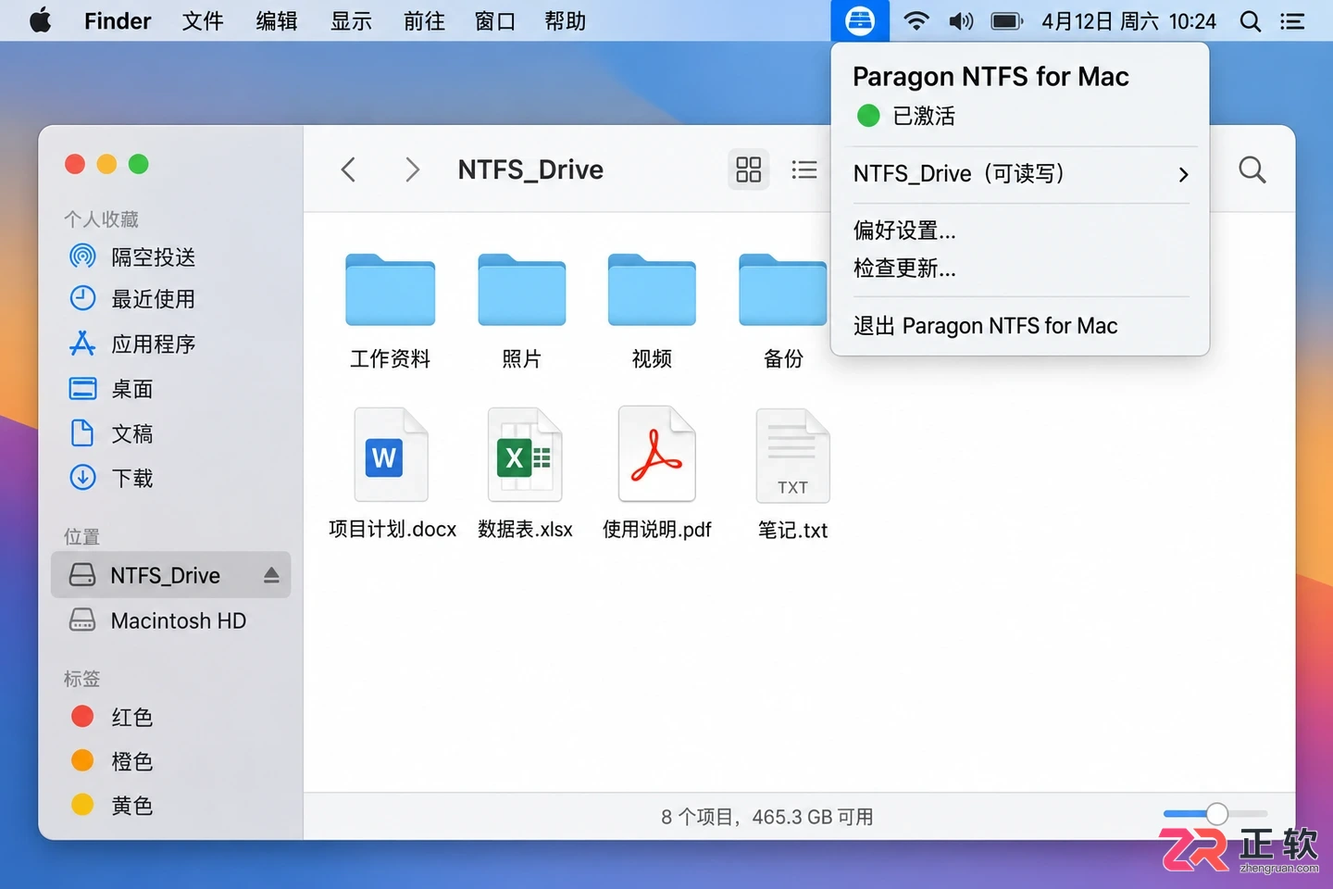Select 桌面 in sidebar
Viewport: 1333px width, 889px height.
click(x=111, y=389)
